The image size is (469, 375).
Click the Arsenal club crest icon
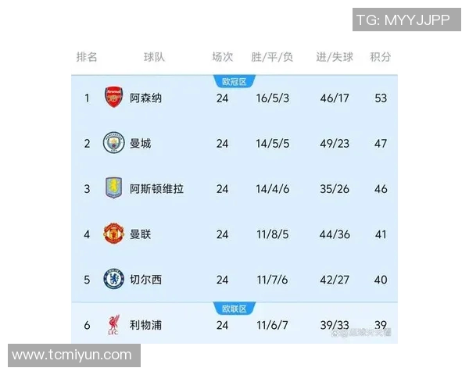point(114,98)
